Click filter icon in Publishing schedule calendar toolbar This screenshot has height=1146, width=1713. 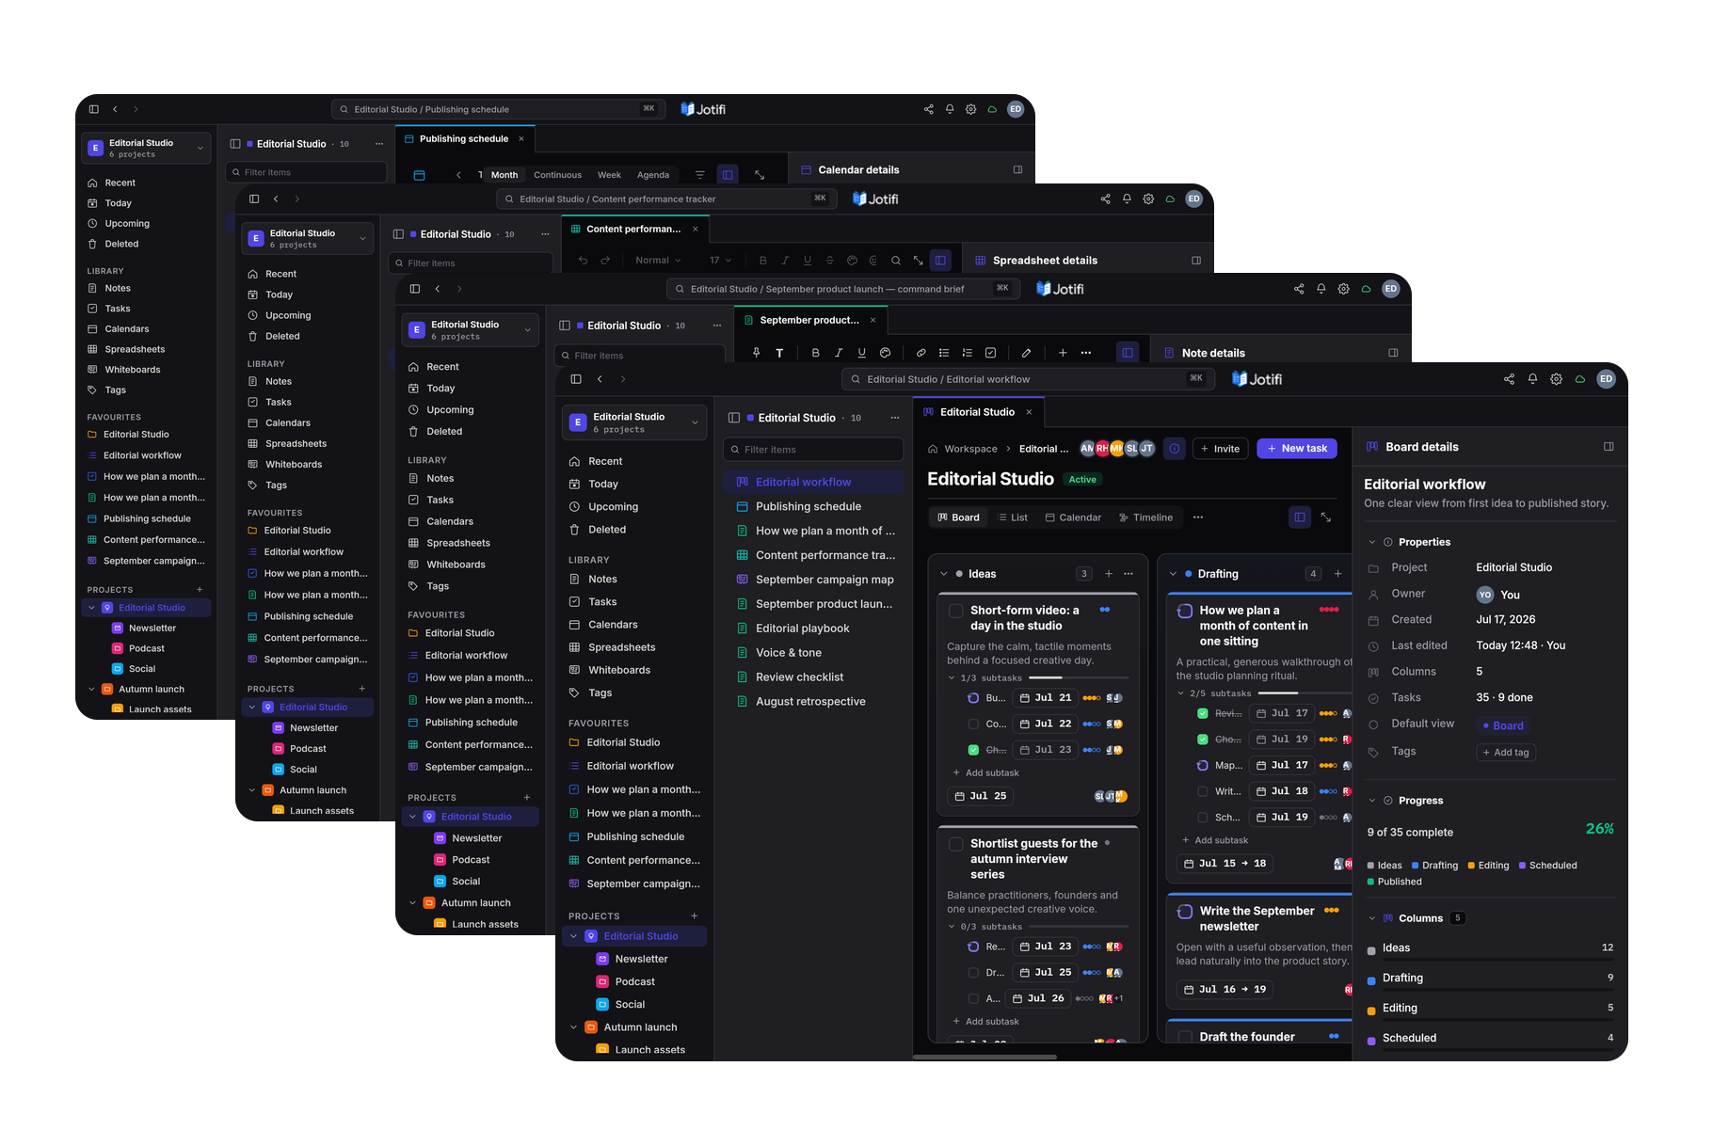click(699, 175)
